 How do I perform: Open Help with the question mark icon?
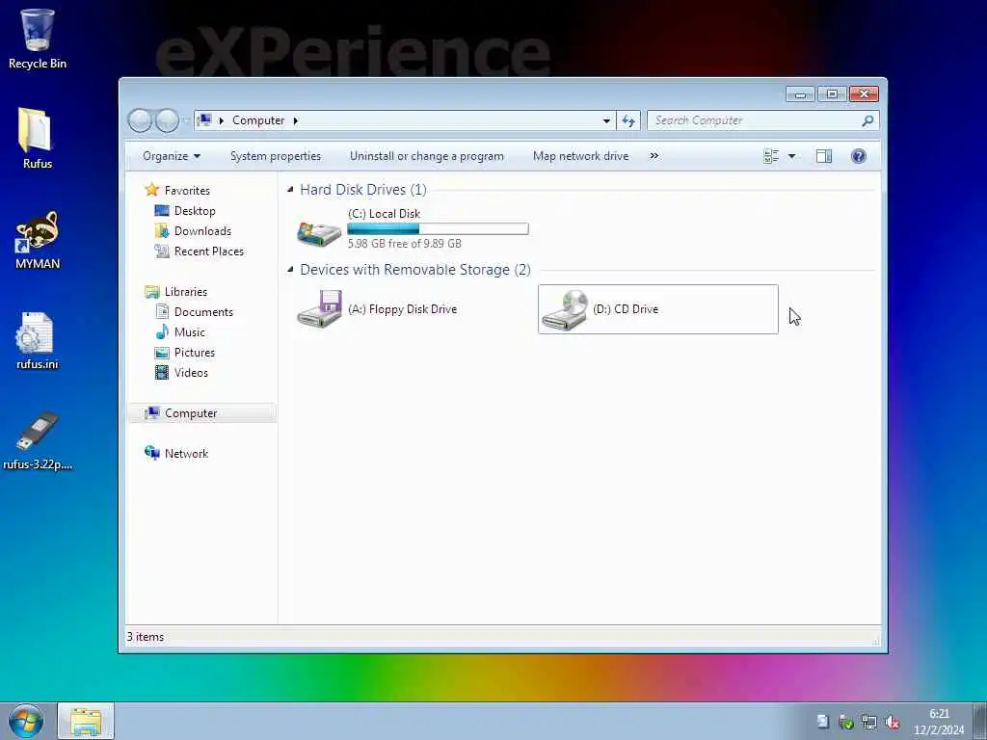(858, 156)
